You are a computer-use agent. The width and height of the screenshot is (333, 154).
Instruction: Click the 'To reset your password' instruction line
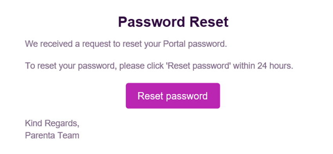click(159, 66)
